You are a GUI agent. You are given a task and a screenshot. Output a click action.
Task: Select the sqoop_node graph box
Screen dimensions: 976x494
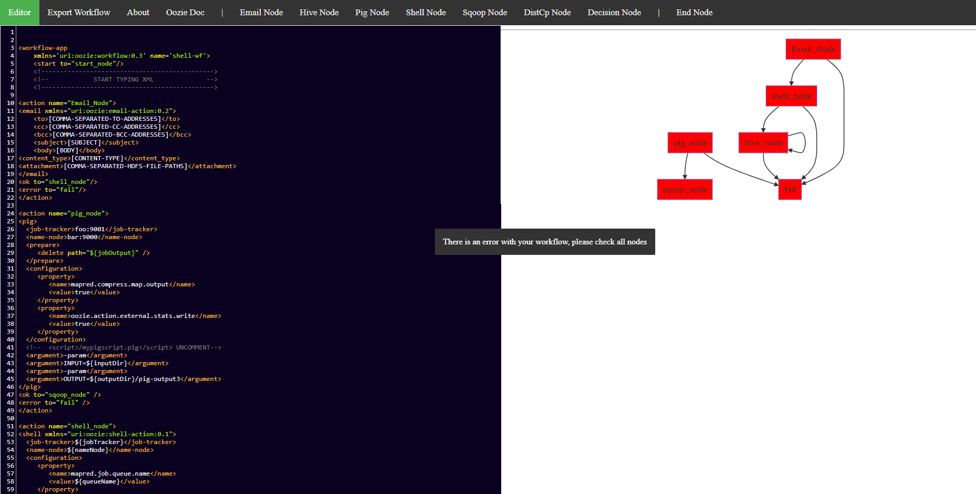[685, 190]
